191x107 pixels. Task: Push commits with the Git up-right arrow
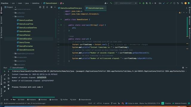click(171, 3)
